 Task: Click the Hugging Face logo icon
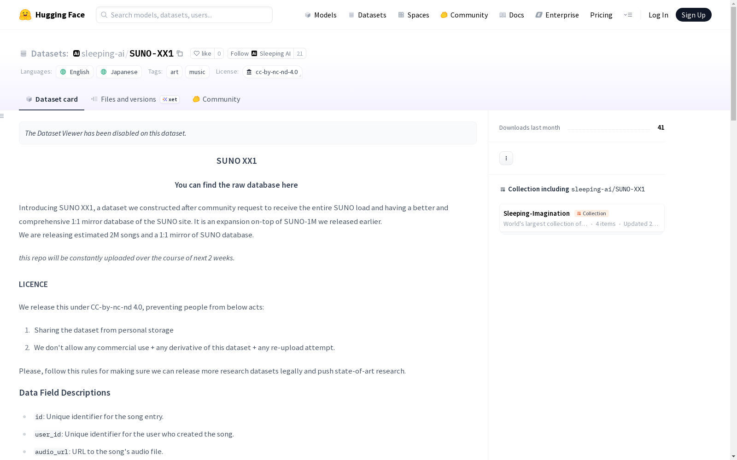(25, 15)
